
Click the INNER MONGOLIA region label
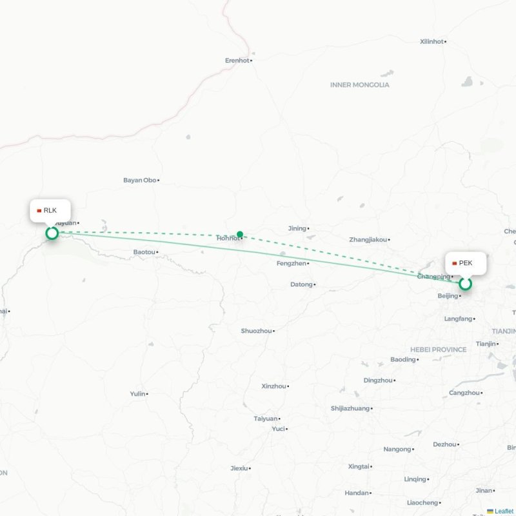click(360, 85)
